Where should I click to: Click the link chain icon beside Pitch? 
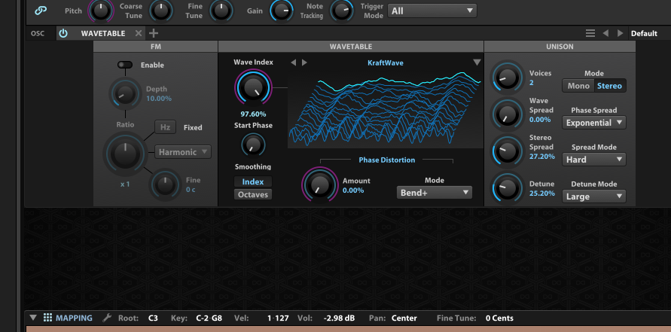(41, 11)
